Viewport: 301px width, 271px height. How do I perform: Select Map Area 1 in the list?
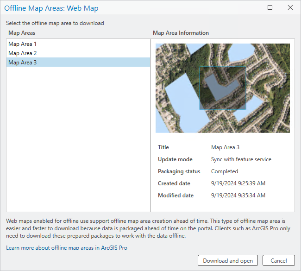(22, 44)
